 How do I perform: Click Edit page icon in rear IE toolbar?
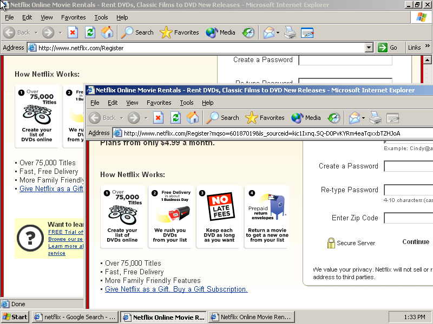coord(307,32)
